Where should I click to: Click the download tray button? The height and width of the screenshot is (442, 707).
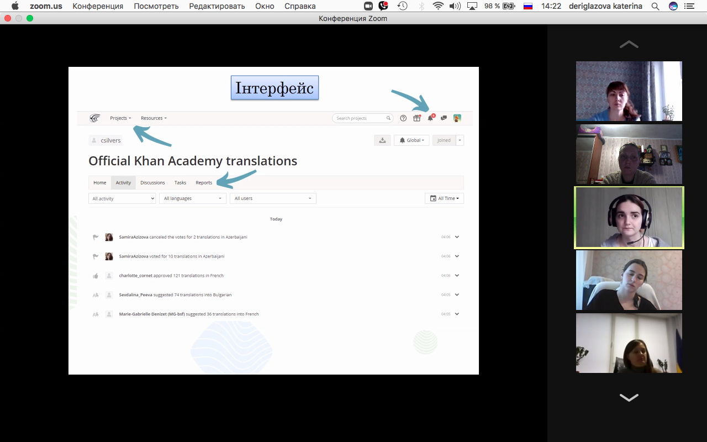(x=382, y=140)
